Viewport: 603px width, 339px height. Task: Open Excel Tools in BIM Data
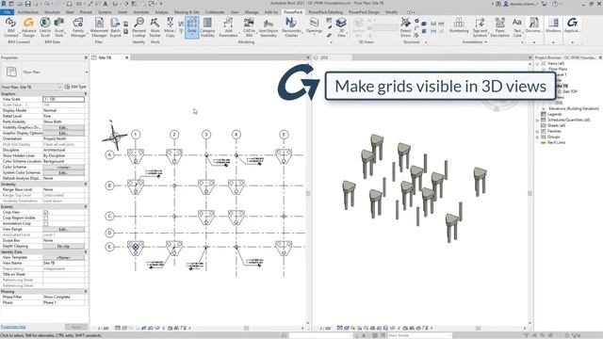coord(59,27)
